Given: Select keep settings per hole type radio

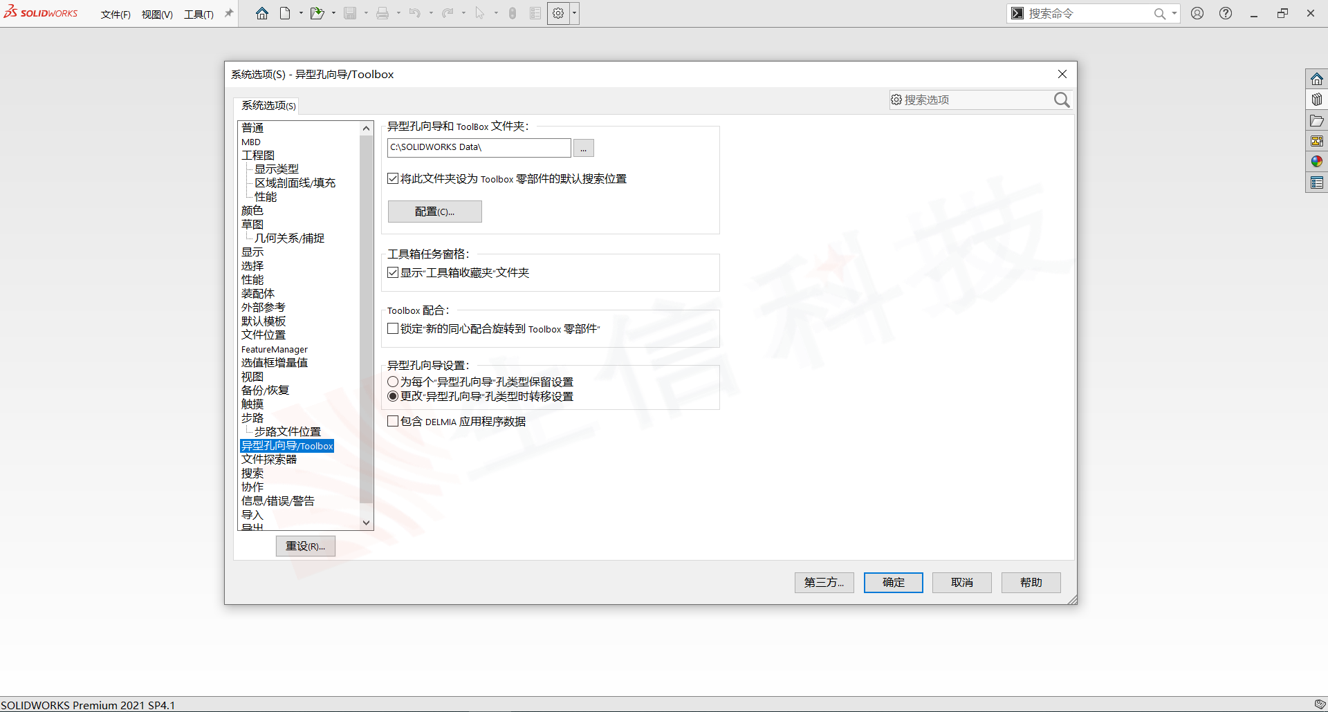Looking at the screenshot, I should pyautogui.click(x=393, y=382).
